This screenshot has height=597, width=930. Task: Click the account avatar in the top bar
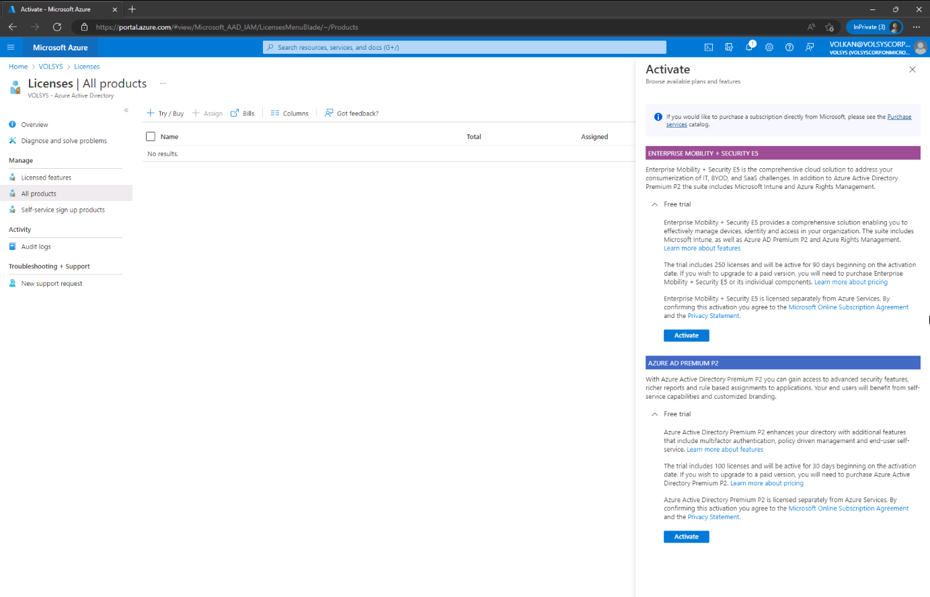(921, 48)
